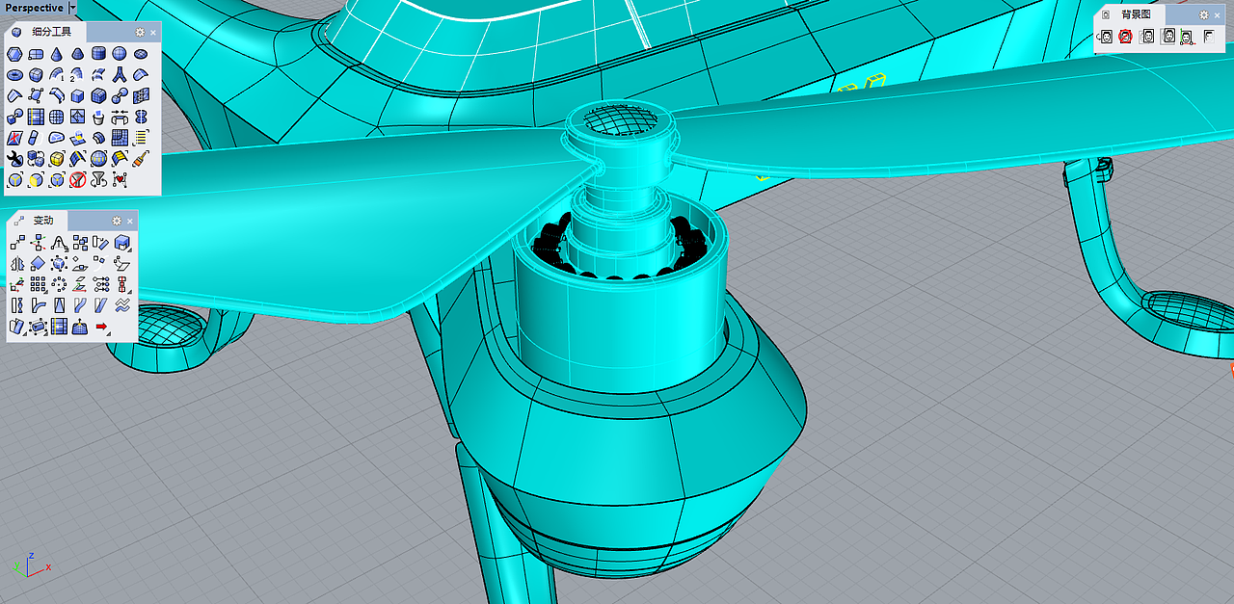The height and width of the screenshot is (604, 1234).
Task: Select the Y-shaped multipipe tool
Action: click(120, 74)
